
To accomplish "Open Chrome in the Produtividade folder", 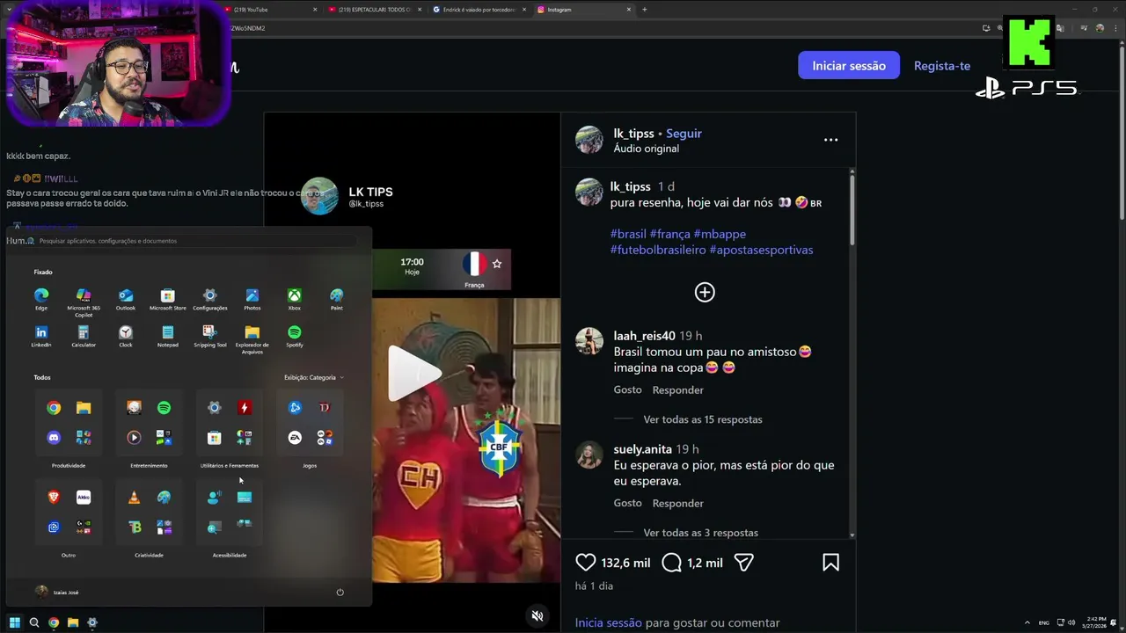I will [x=54, y=408].
